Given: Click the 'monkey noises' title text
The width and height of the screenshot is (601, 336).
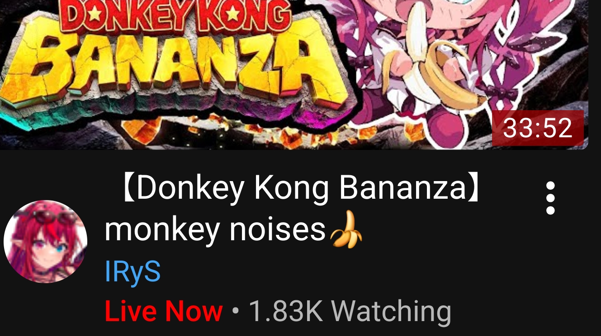Looking at the screenshot, I should [x=215, y=229].
